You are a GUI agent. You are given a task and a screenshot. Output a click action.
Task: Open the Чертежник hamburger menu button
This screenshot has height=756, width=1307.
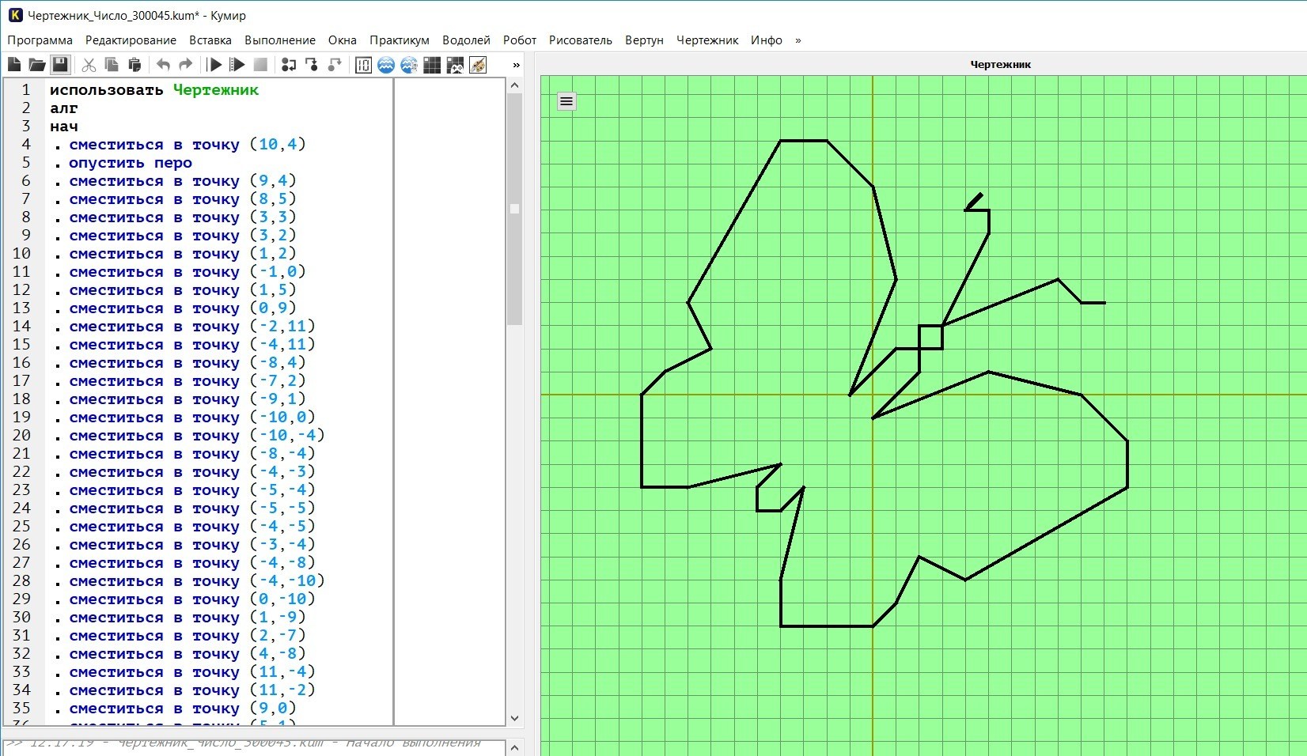pyautogui.click(x=566, y=101)
